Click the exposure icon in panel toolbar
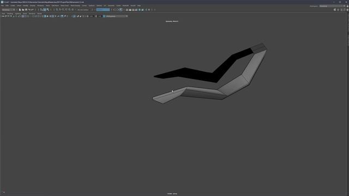The width and height of the screenshot is (349, 196). click(87, 16)
